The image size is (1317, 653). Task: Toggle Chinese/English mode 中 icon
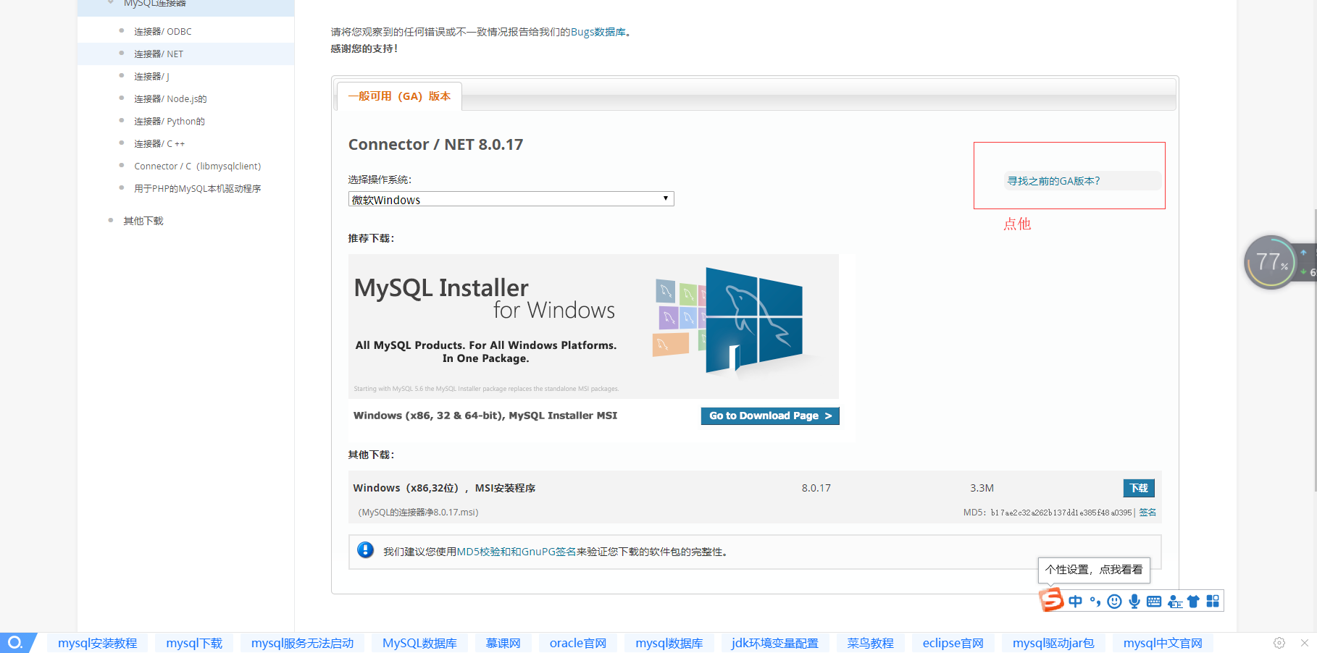point(1075,602)
